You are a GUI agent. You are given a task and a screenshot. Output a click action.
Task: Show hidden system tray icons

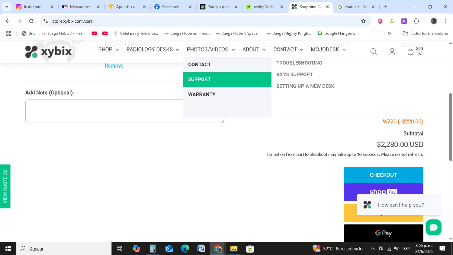[373, 249]
